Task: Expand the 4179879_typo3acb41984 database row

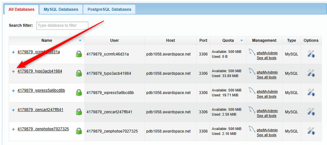Action: (13, 72)
